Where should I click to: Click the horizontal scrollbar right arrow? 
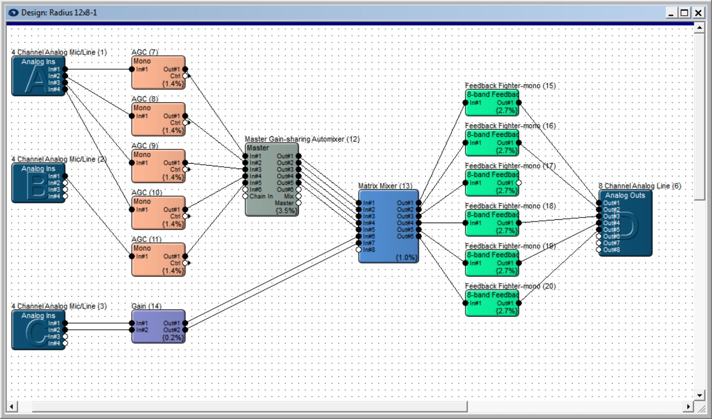688,407
